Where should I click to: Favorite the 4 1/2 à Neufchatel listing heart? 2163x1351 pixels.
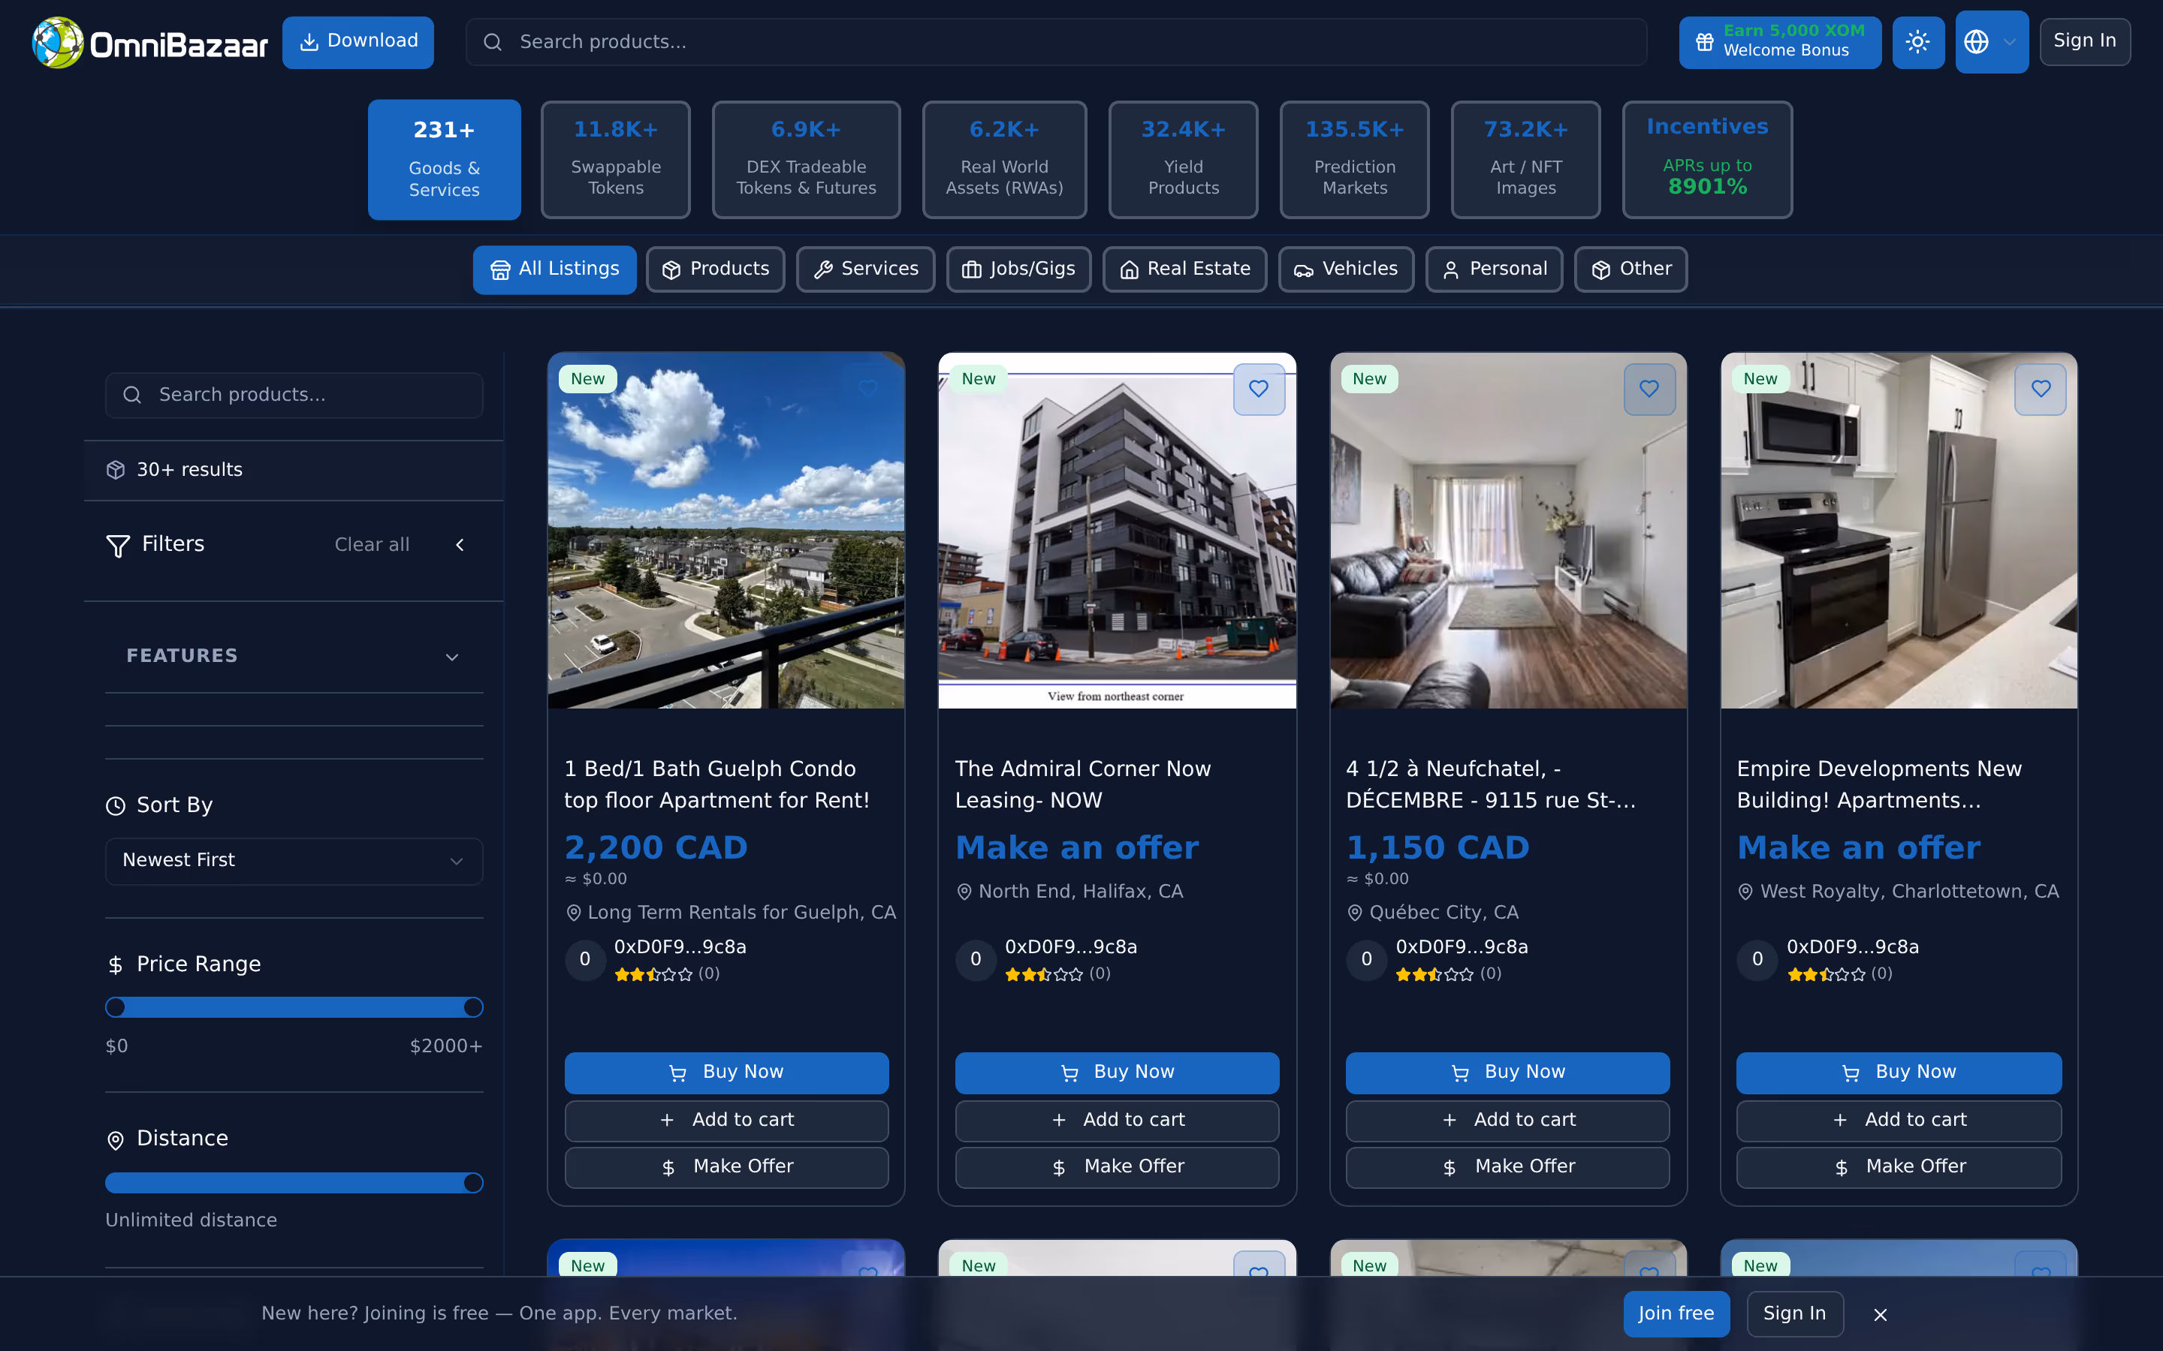tap(1649, 389)
